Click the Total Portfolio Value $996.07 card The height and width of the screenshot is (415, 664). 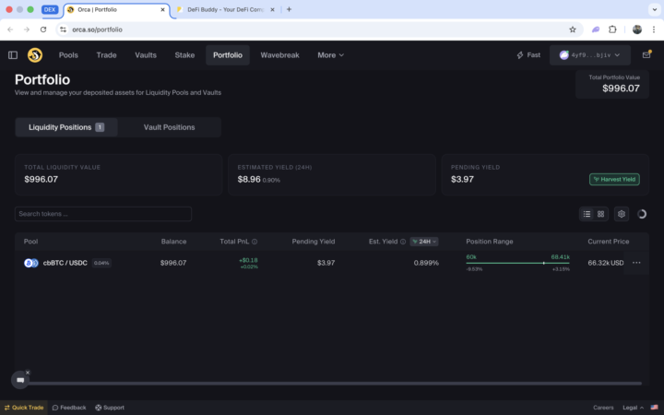coord(612,84)
